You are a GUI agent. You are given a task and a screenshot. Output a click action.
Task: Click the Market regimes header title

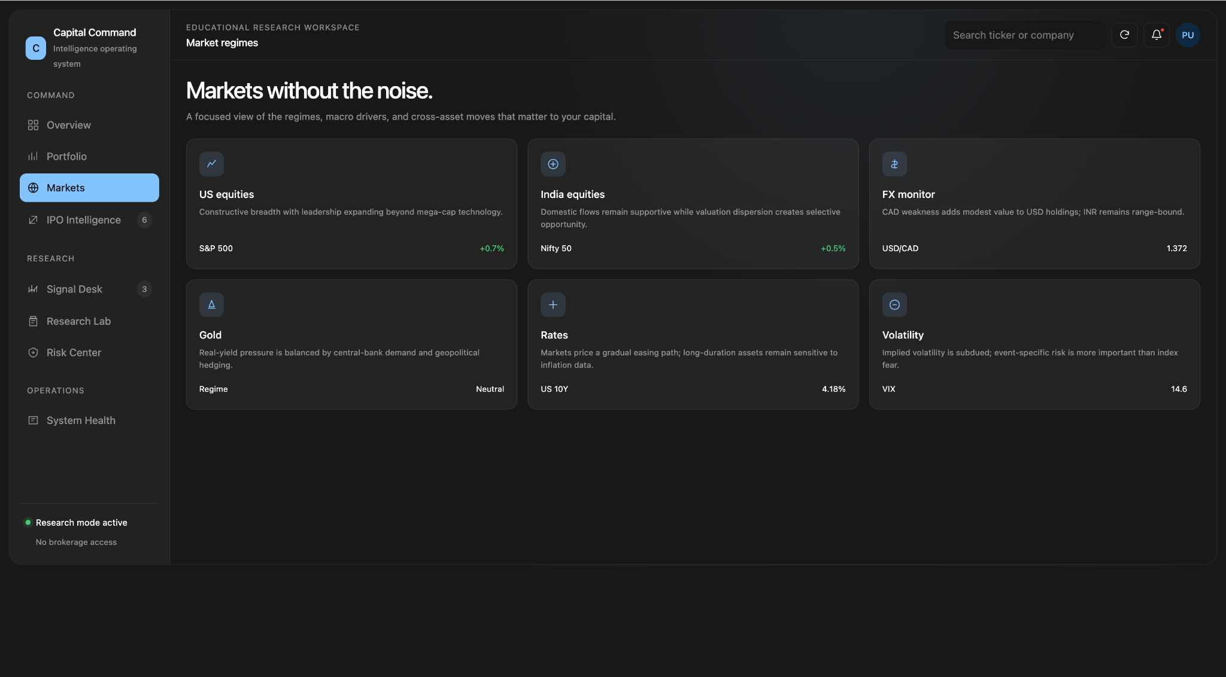pyautogui.click(x=222, y=43)
